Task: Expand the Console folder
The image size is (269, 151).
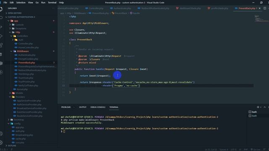Action: pos(19,25)
